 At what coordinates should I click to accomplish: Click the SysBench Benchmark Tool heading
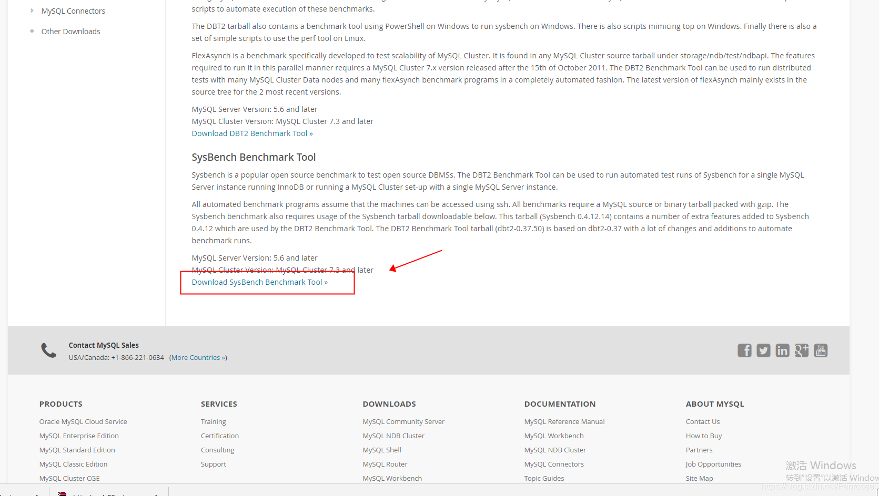tap(254, 157)
